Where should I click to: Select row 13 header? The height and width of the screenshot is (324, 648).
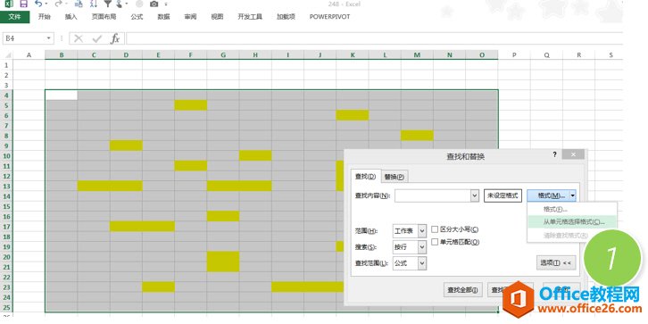point(6,186)
